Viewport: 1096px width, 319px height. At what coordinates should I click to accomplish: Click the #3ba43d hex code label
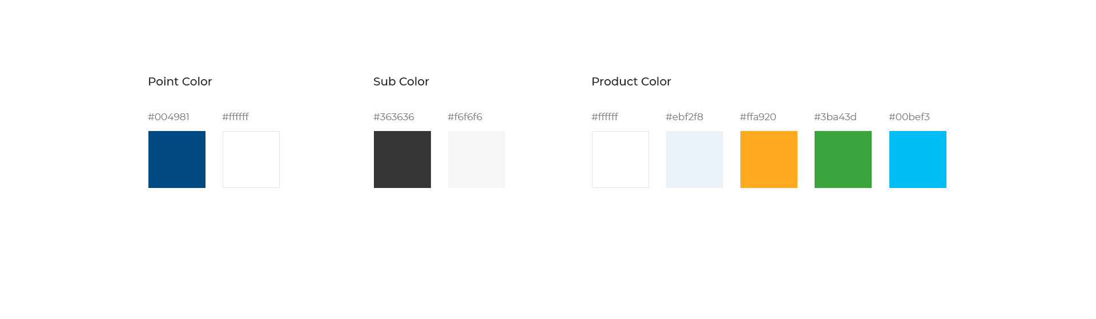pos(835,117)
